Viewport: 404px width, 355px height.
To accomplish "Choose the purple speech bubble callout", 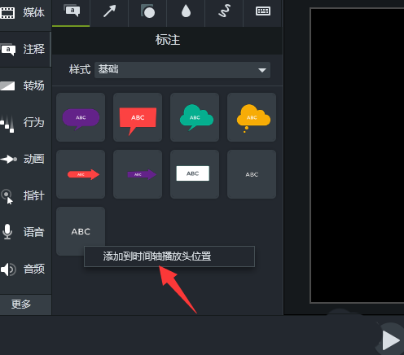I will [x=81, y=117].
